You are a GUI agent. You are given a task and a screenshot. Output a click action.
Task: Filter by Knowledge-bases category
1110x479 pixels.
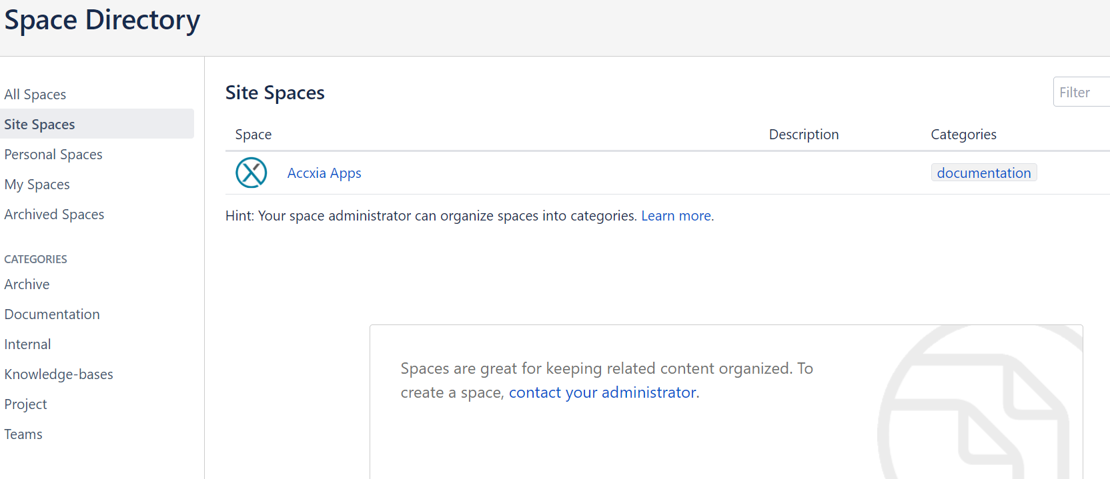(59, 374)
